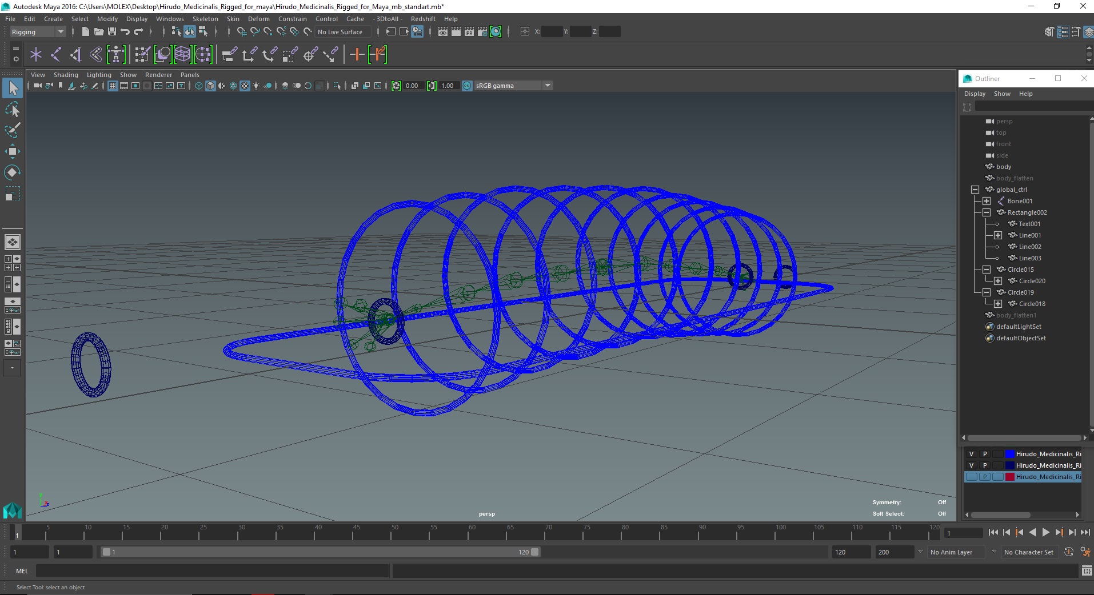Open the Skeleton menu
This screenshot has height=595, width=1094.
[x=205, y=19]
